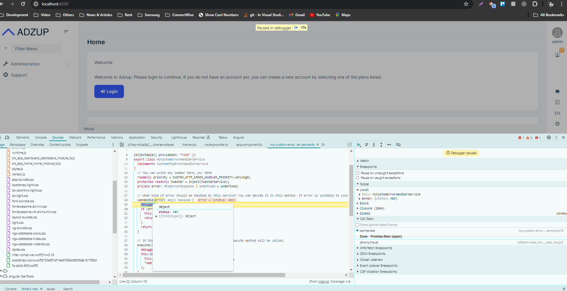Toggle device toolbar icon in DevTools
This screenshot has height=291, width=567.
[x=7, y=137]
